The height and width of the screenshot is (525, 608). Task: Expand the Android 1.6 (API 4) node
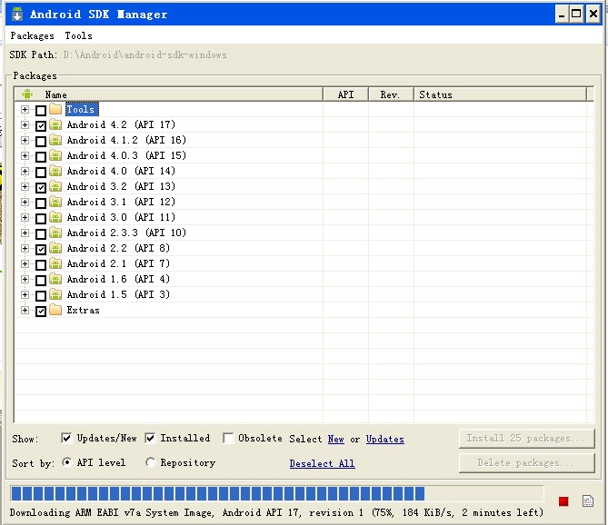click(x=25, y=280)
